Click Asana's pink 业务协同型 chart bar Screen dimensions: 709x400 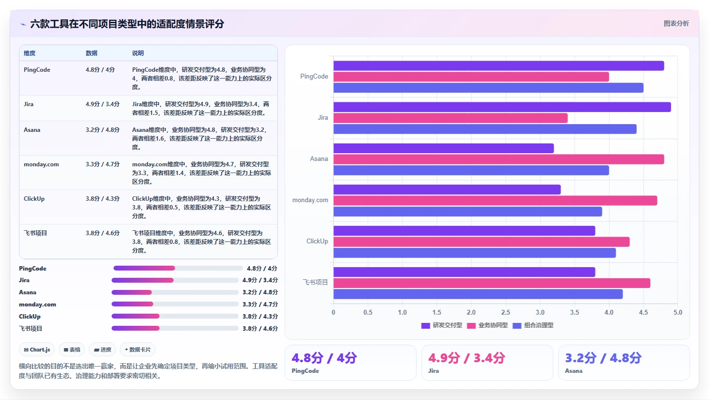click(x=499, y=159)
